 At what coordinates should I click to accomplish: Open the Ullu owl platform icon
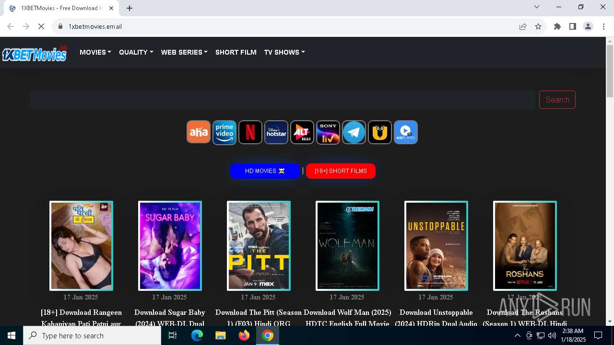380,132
